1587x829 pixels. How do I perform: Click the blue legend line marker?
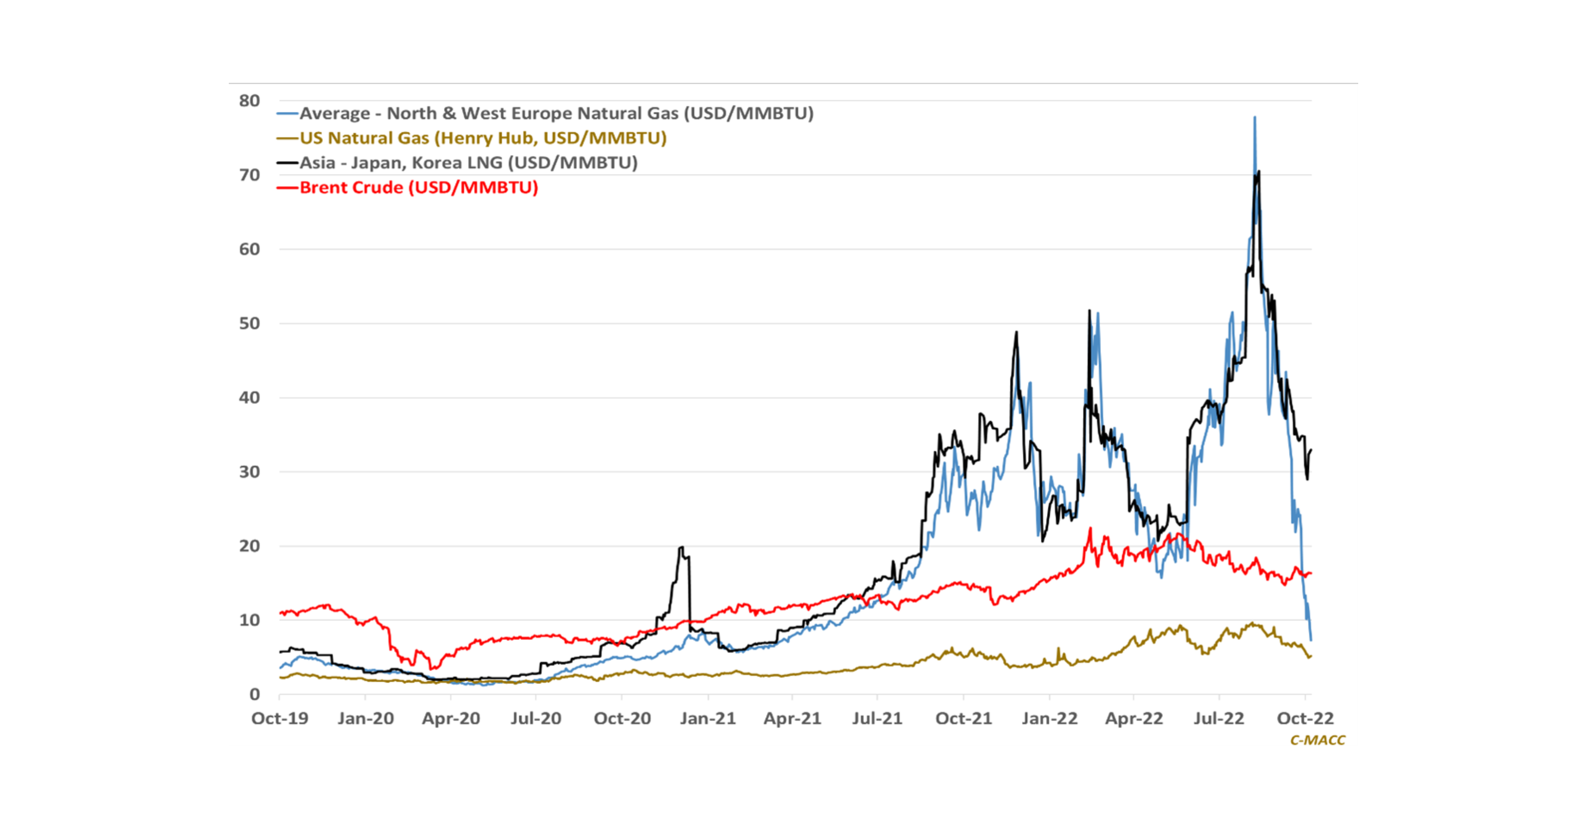[288, 114]
